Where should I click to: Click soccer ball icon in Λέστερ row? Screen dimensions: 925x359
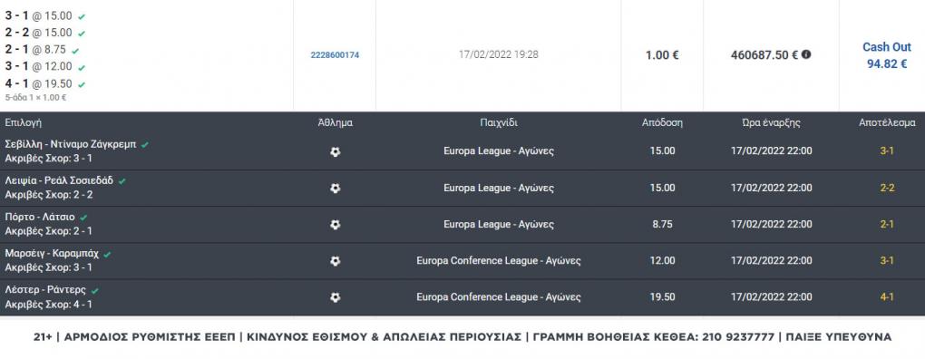tap(335, 297)
